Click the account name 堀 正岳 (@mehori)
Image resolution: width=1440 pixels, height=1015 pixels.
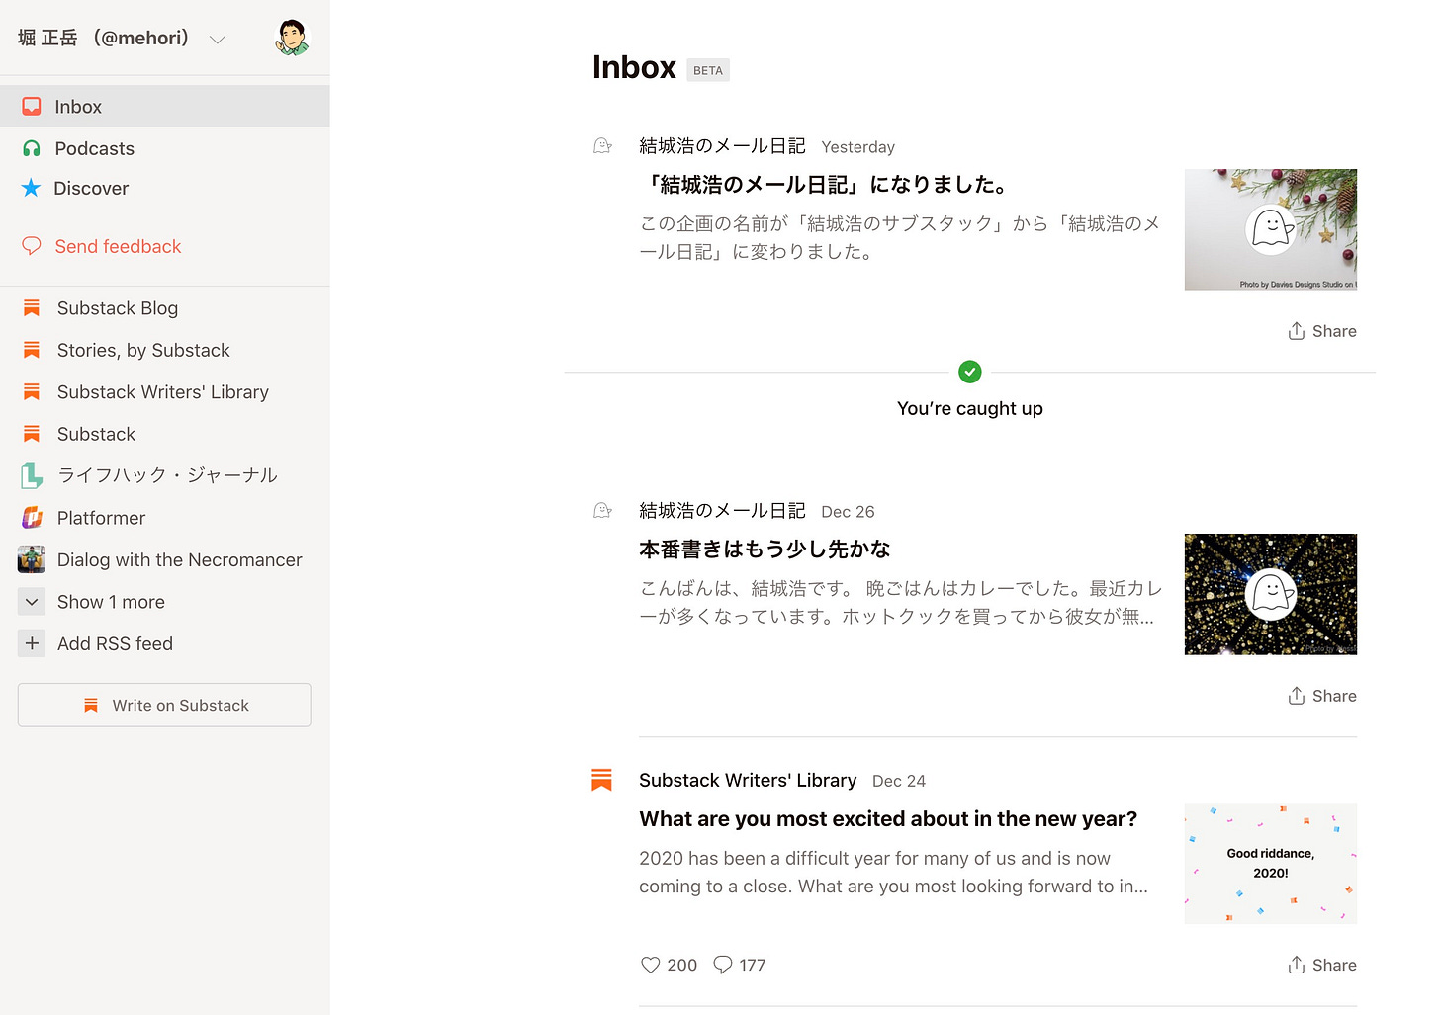tap(103, 38)
